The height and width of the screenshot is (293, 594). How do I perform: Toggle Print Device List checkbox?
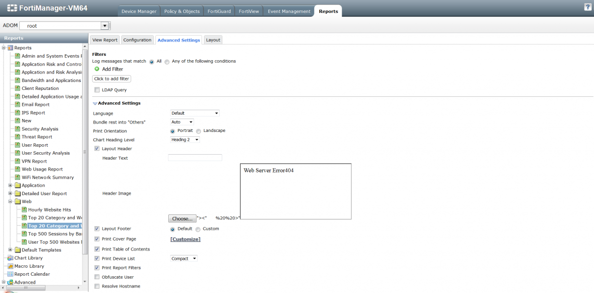pyautogui.click(x=97, y=258)
